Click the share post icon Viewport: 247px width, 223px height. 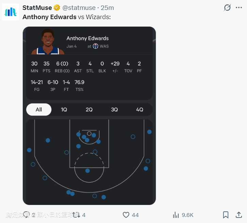coord(239,215)
